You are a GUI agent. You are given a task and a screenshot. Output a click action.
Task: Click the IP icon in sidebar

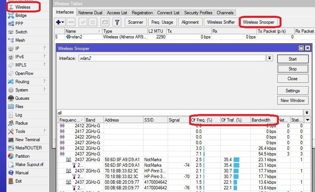tap(11, 48)
